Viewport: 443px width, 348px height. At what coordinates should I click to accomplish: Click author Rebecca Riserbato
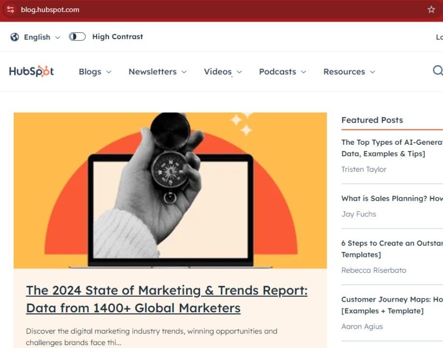tap(373, 270)
